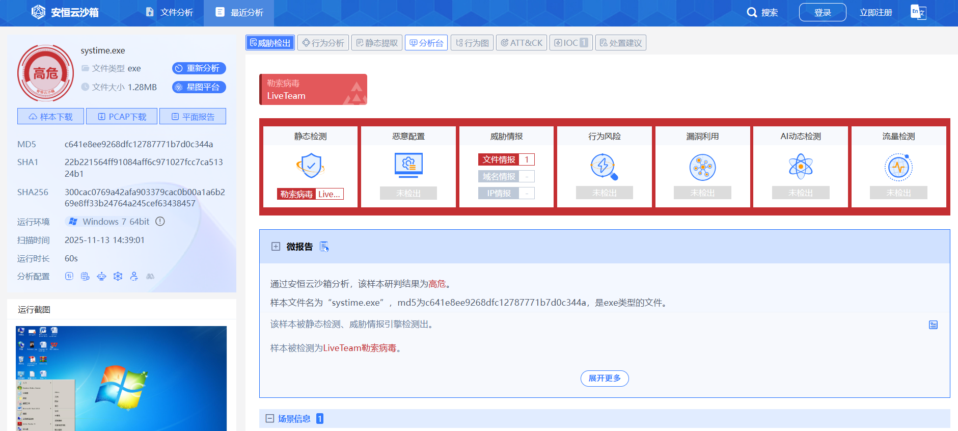Click the Windows 7 64bit environment tag
The width and height of the screenshot is (958, 431).
click(x=111, y=222)
